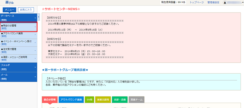Click 管理 link under イベント・キャンペーン受付
This screenshot has width=244, height=108.
coord(4,44)
